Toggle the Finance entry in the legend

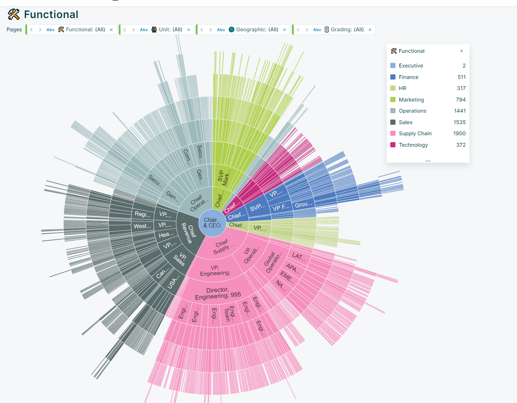coord(409,77)
